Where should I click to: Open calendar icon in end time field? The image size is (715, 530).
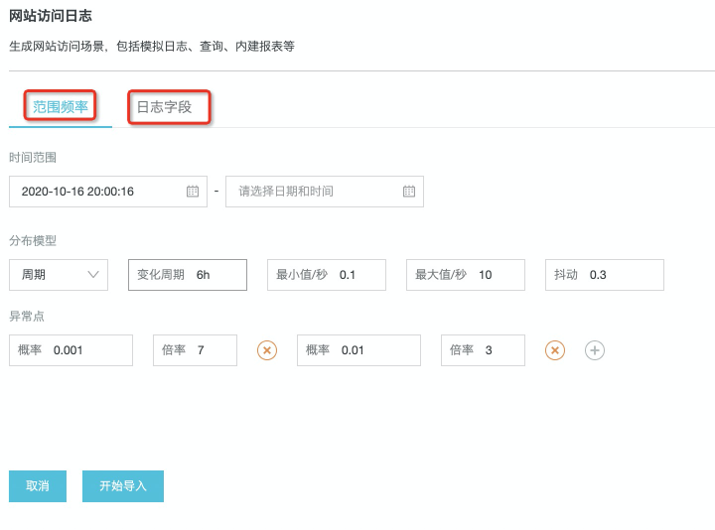409,192
